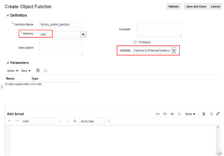Click inside the Description text area
Viewport: 224px width, 156px height.
[x=61, y=47]
